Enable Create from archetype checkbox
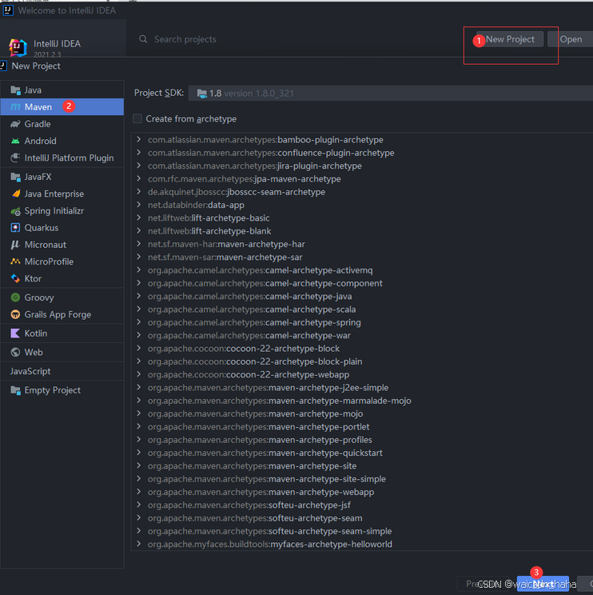Screen dimensions: 593x595 click(137, 119)
